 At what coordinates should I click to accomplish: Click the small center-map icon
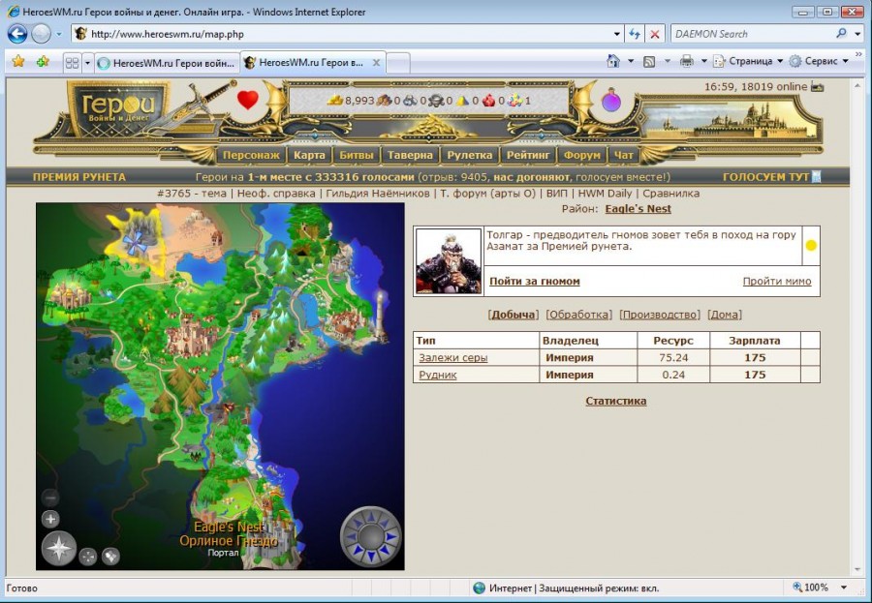(x=88, y=557)
